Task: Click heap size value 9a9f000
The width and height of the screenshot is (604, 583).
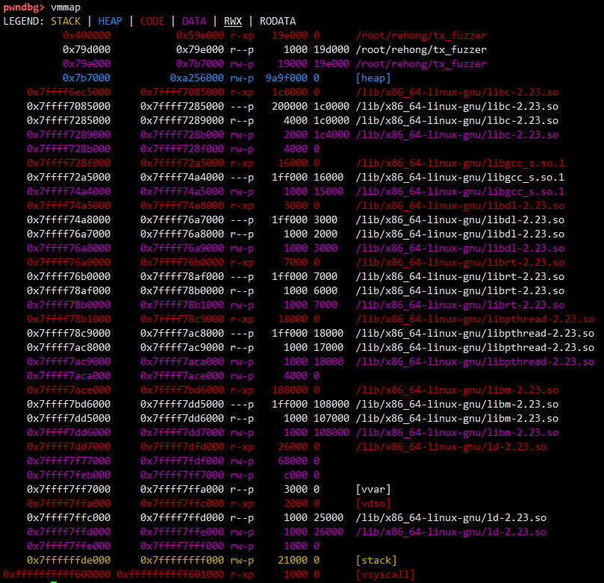Action: pos(287,78)
